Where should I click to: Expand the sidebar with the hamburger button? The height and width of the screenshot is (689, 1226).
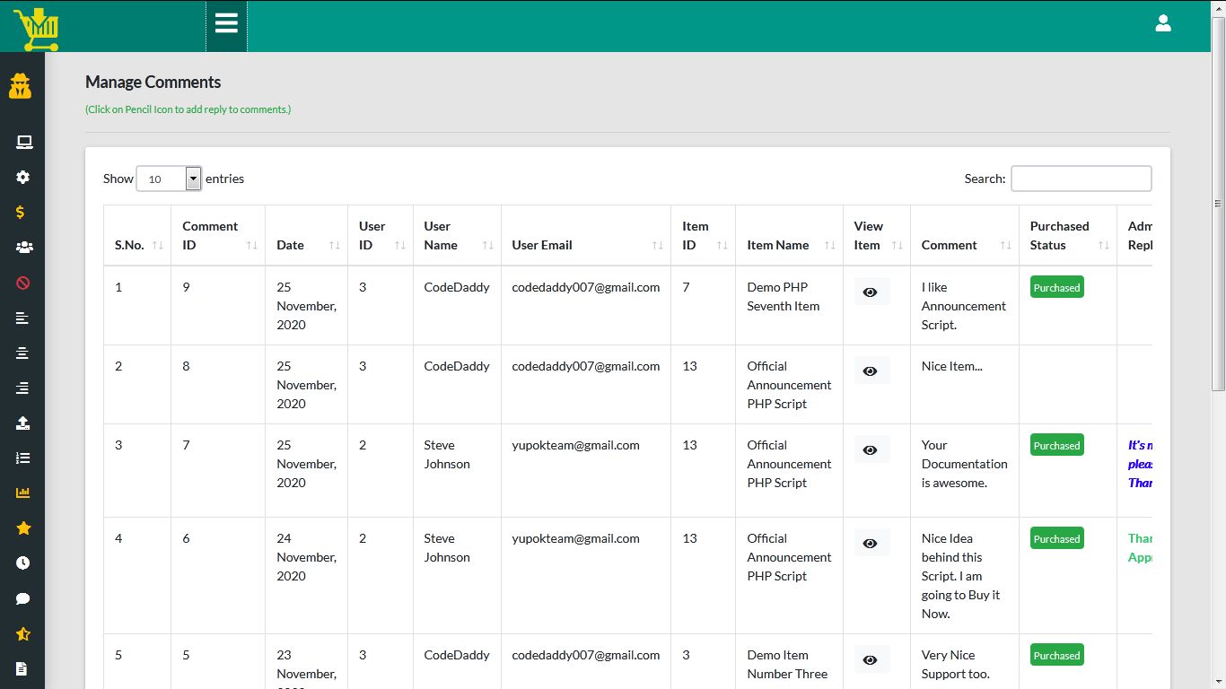click(x=226, y=24)
